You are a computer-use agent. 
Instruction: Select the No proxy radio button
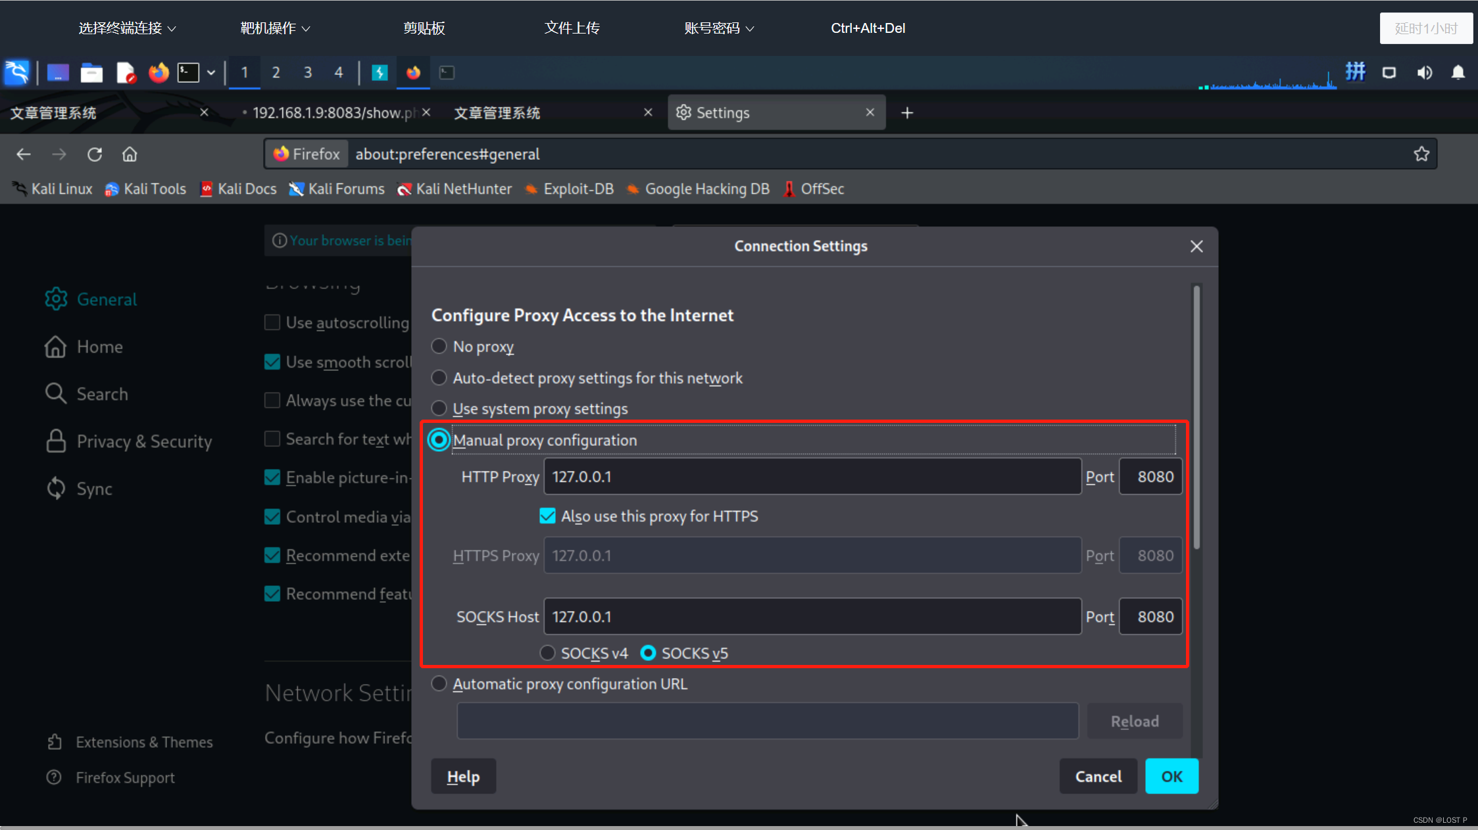(439, 346)
